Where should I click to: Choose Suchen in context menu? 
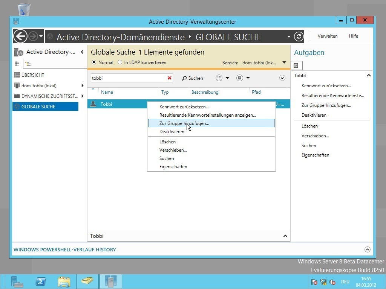tap(211, 158)
